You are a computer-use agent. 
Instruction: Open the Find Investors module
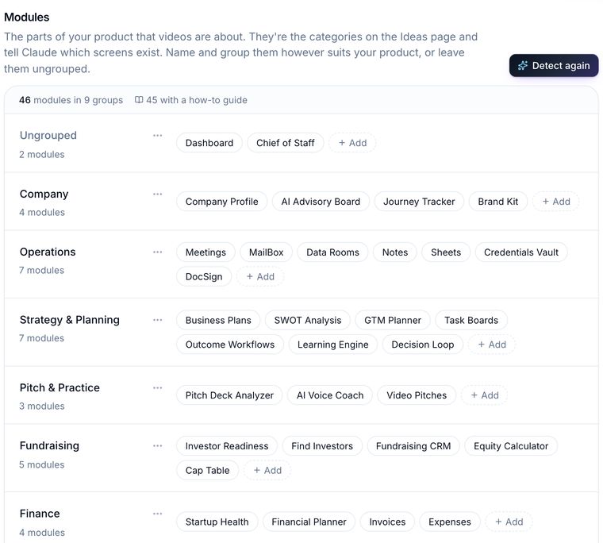tap(322, 445)
